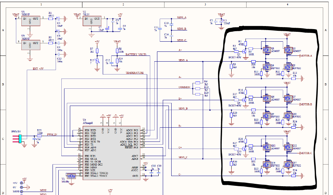The height and width of the screenshot is (195, 333).
Task: Click the PD0 RXD pin label
Action: (x=91, y=130)
